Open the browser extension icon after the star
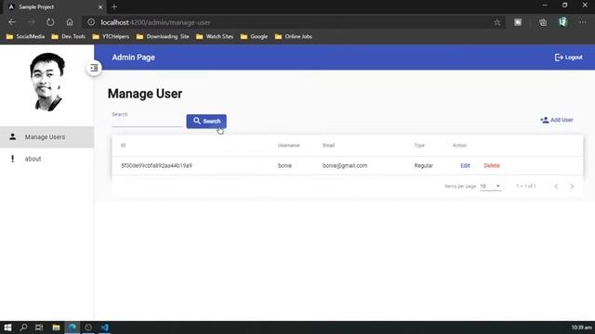Viewport: 595px width, 334px height. point(518,22)
